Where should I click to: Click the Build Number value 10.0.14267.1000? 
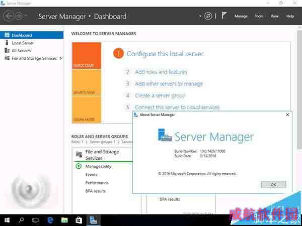tap(212, 151)
